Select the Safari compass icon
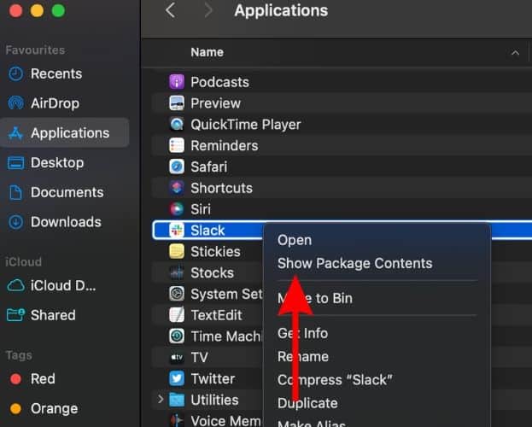The width and height of the screenshot is (532, 427). click(177, 167)
